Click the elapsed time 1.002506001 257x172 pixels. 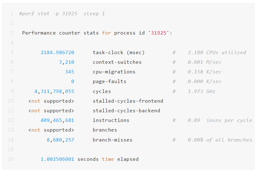coord(57,159)
